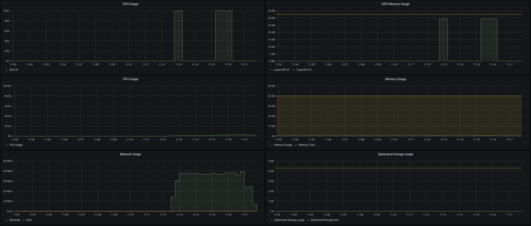This screenshot has height=226, width=531.
Task: Click the Ephemeral Storage limit legend entry
Action: click(324, 220)
